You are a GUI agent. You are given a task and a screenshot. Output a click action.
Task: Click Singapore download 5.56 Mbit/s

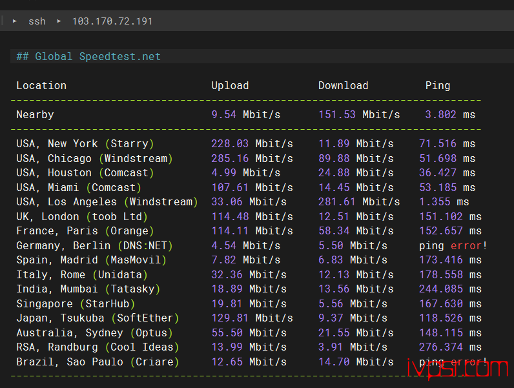point(353,304)
